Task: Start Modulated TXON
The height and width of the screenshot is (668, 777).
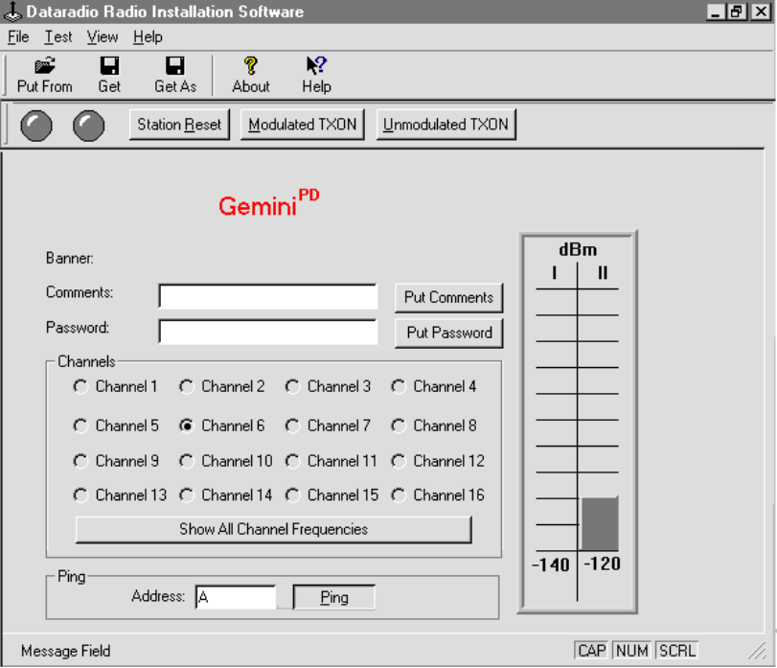Action: pyautogui.click(x=303, y=125)
